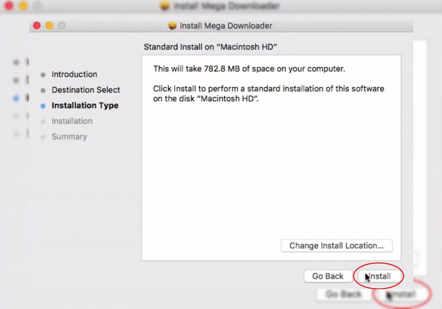Click gray bullet beside Introduction
This screenshot has width=442, height=309.
(43, 75)
